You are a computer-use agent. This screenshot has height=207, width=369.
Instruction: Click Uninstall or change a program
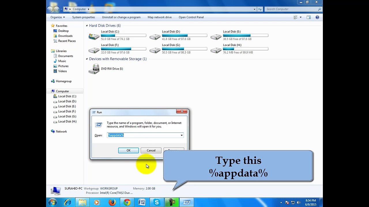pyautogui.click(x=121, y=17)
